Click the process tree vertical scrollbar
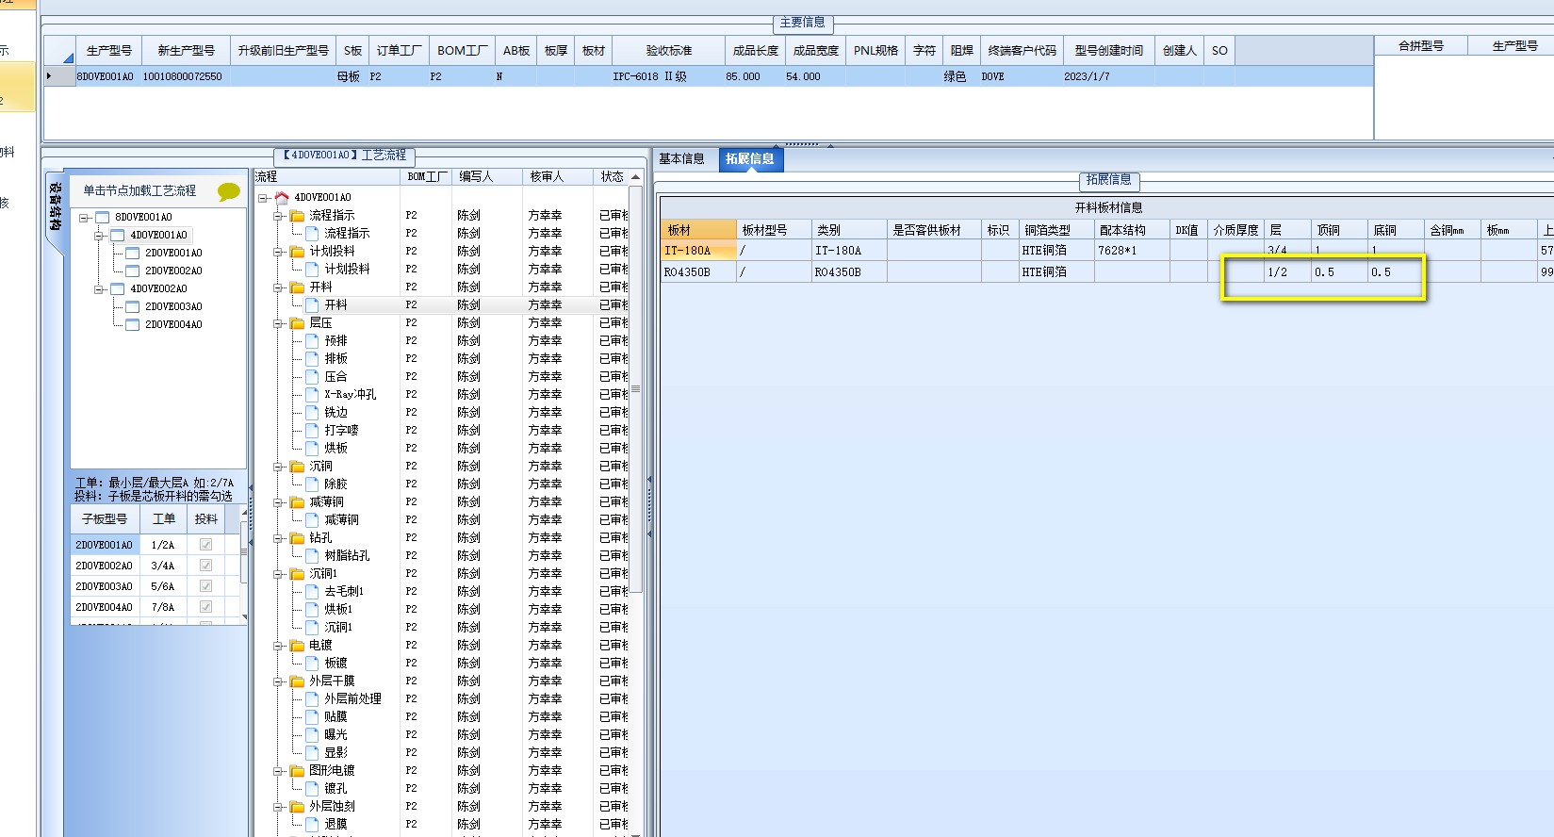This screenshot has height=837, width=1554. click(x=636, y=388)
